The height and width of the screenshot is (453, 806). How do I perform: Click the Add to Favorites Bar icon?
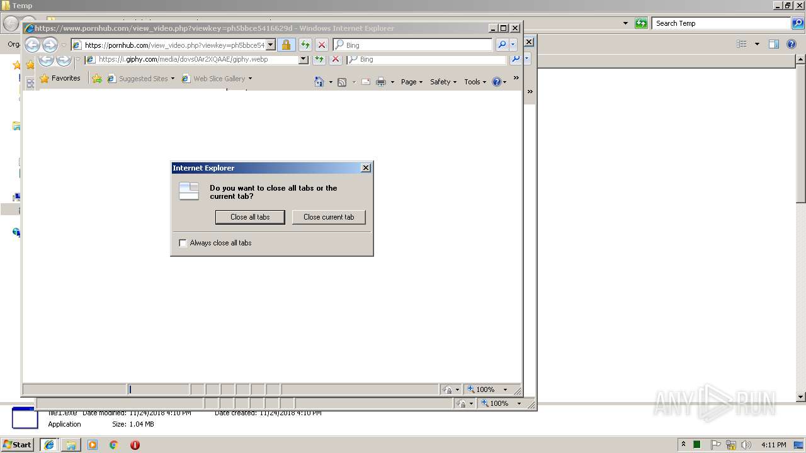pos(96,79)
